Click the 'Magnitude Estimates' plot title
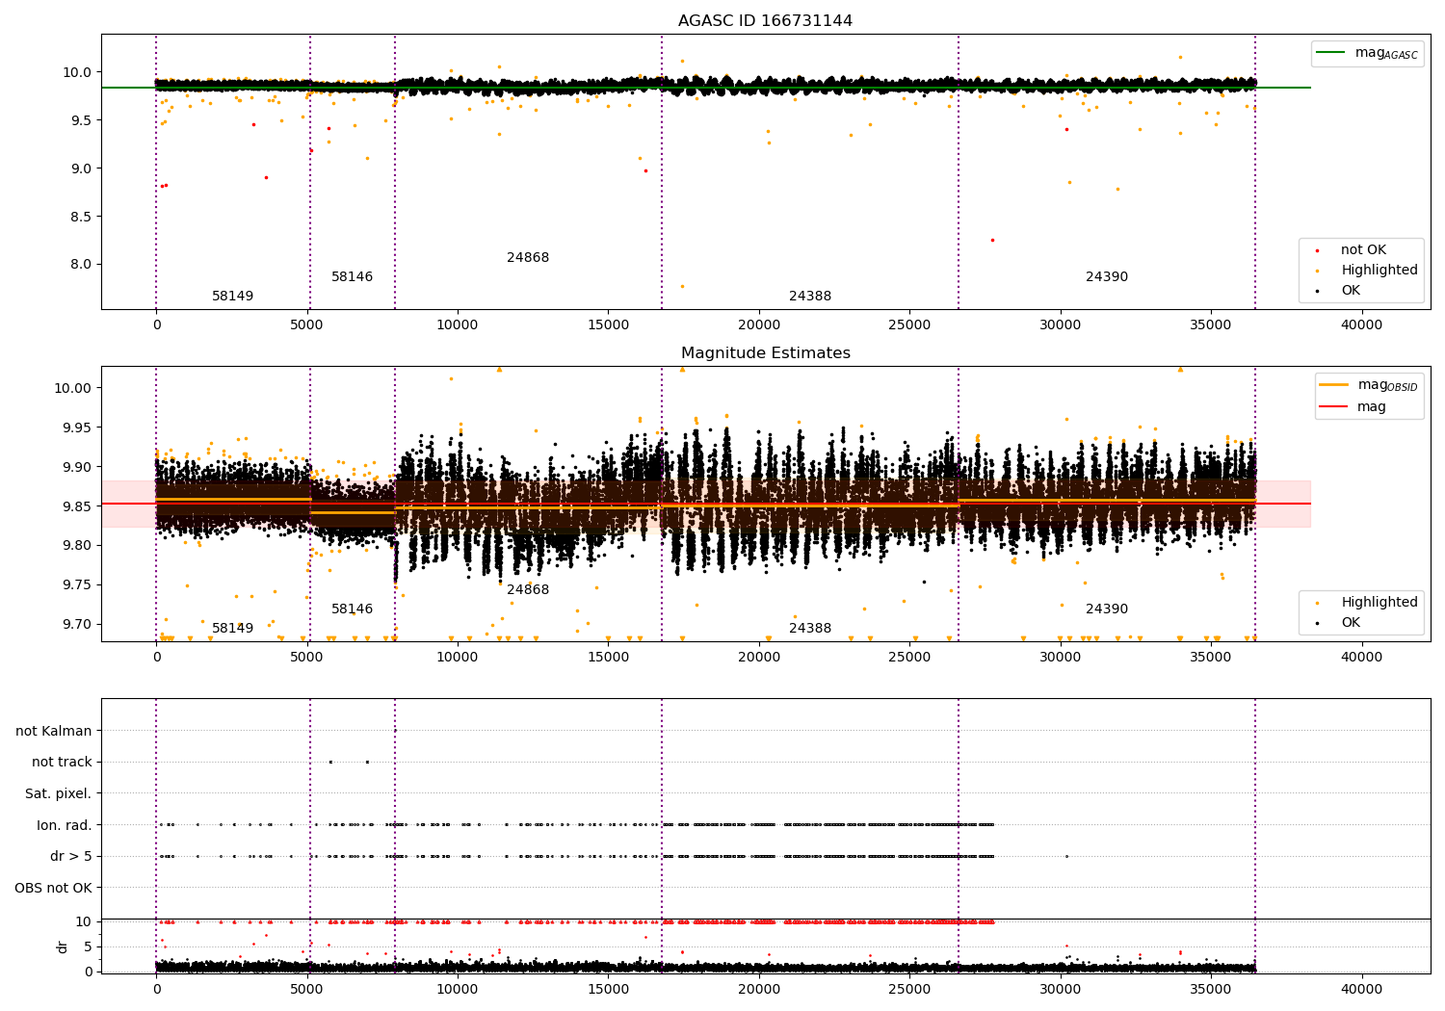Screen dimensions: 1445x1011 tap(765, 353)
